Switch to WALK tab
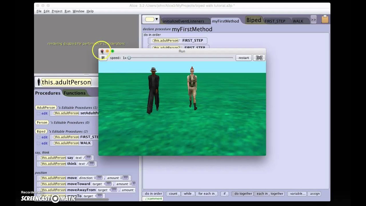Screen dimensions: 366x206 pos(298,21)
